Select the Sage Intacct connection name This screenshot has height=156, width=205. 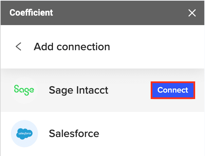point(78,90)
